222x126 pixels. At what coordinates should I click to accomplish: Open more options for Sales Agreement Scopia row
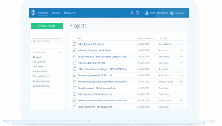coord(181,44)
